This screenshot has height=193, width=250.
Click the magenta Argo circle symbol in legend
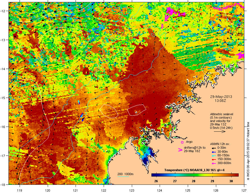click(182, 142)
